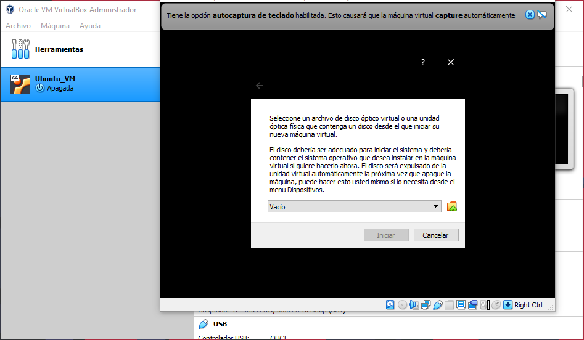Click the host key keyboard capture icon

[508, 305]
